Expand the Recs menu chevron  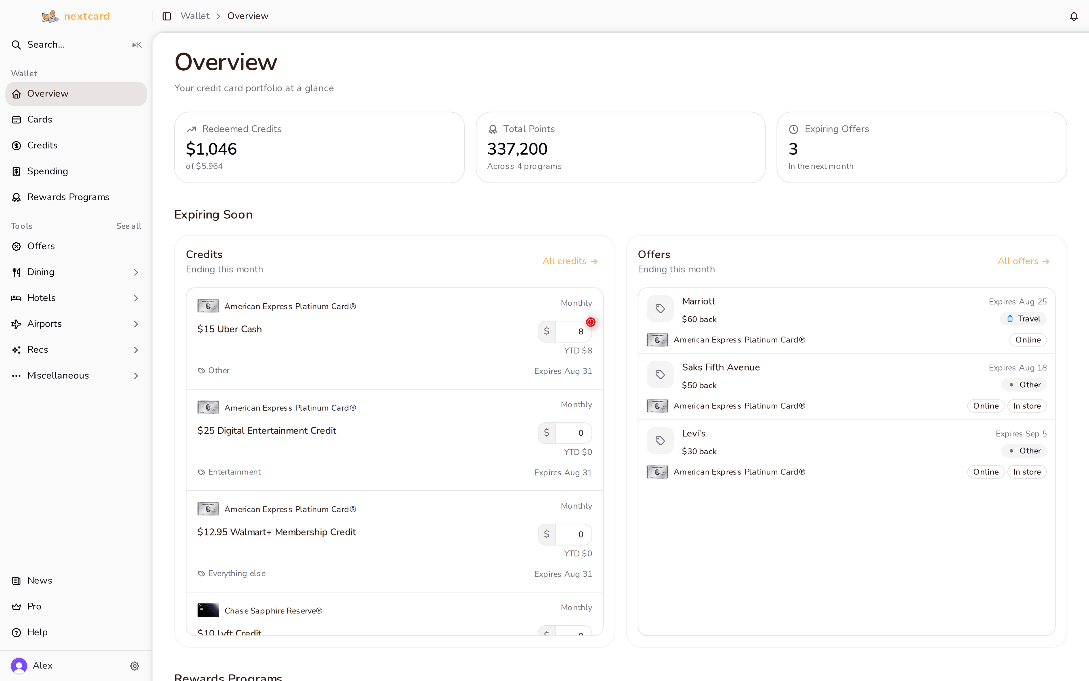136,350
